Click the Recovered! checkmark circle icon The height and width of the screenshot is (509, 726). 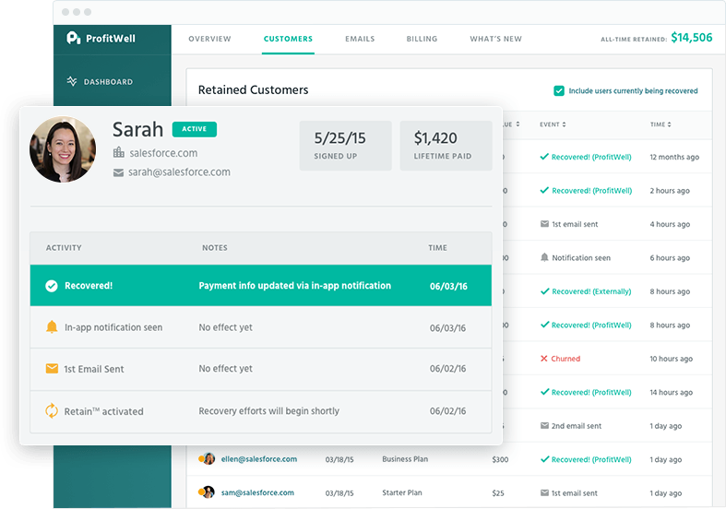coord(52,286)
